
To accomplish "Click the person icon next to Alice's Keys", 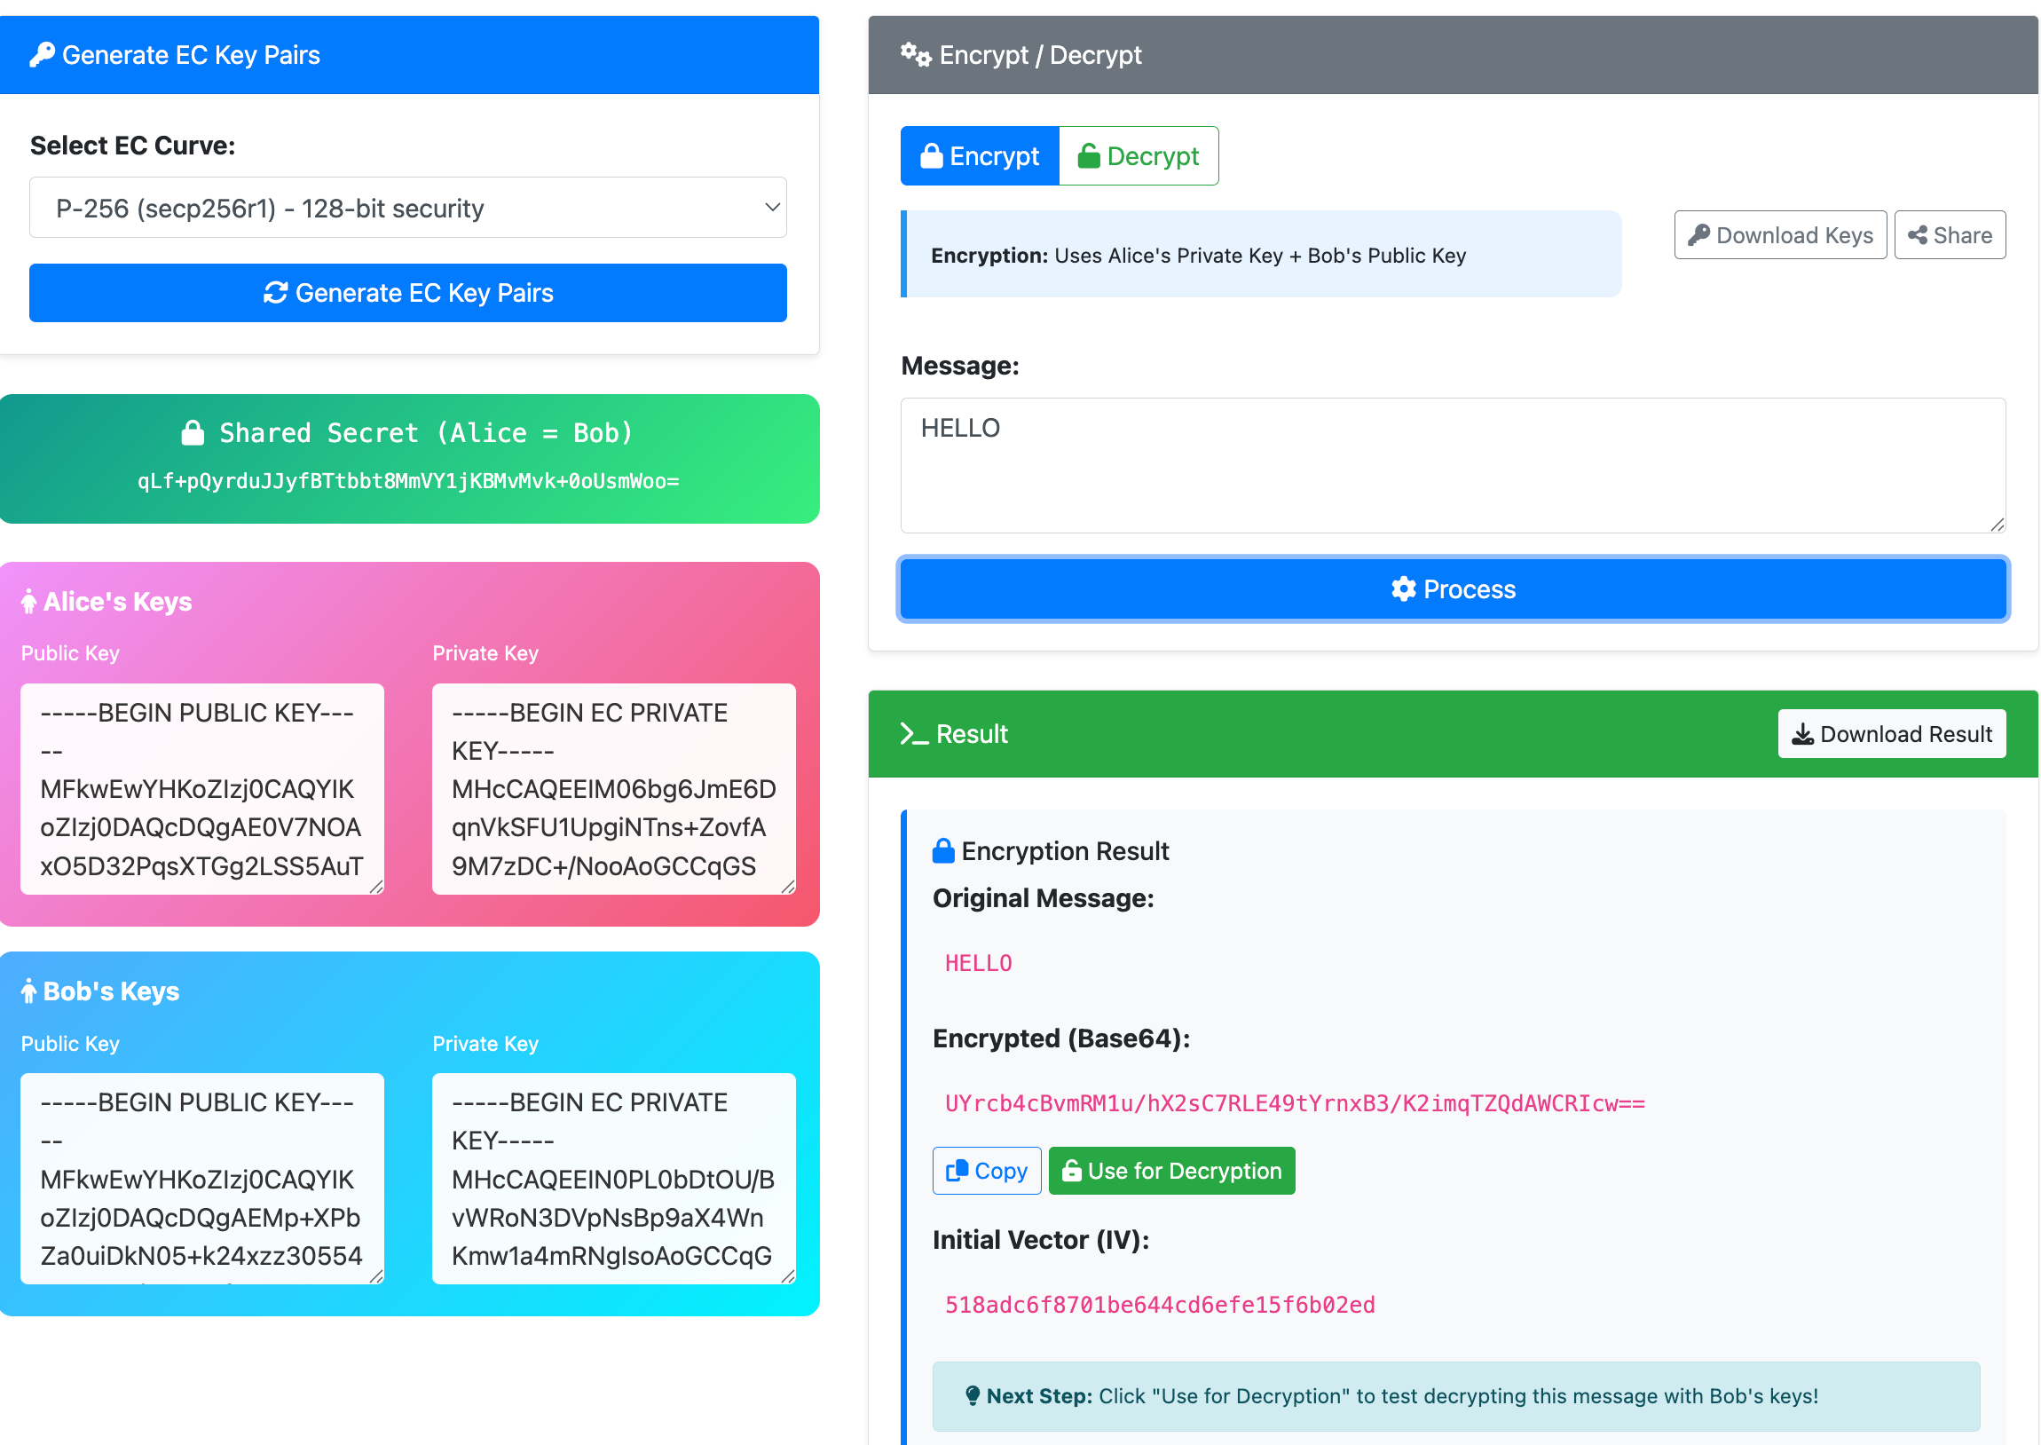I will [x=29, y=603].
